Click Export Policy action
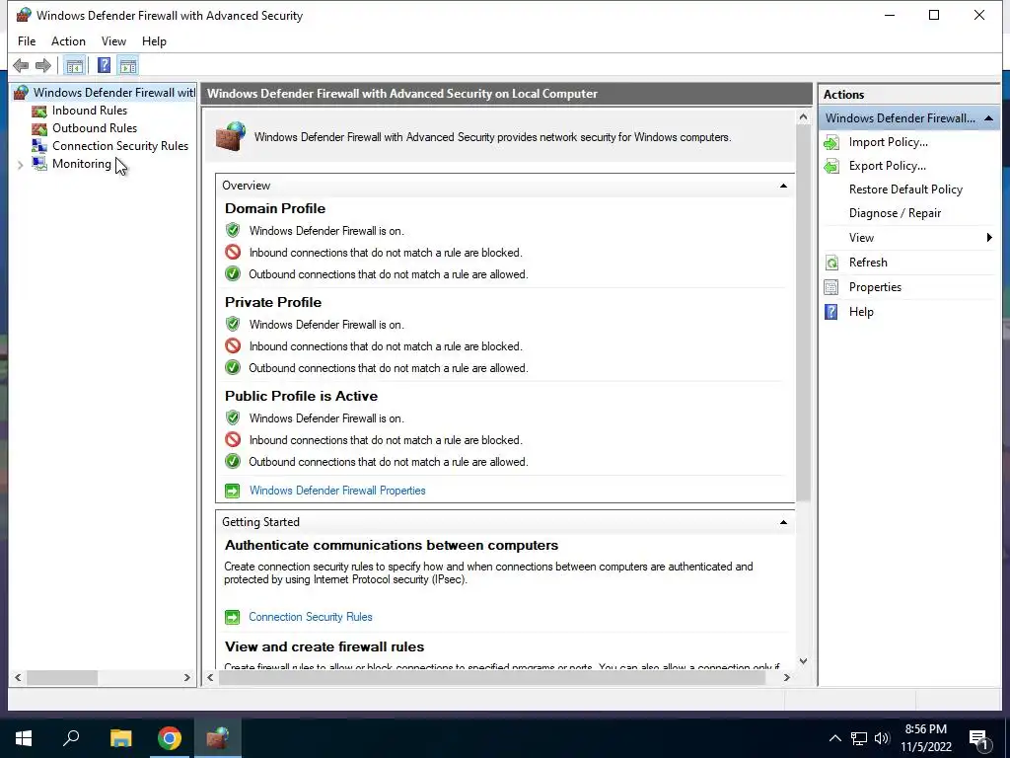The height and width of the screenshot is (758, 1010). point(887,166)
